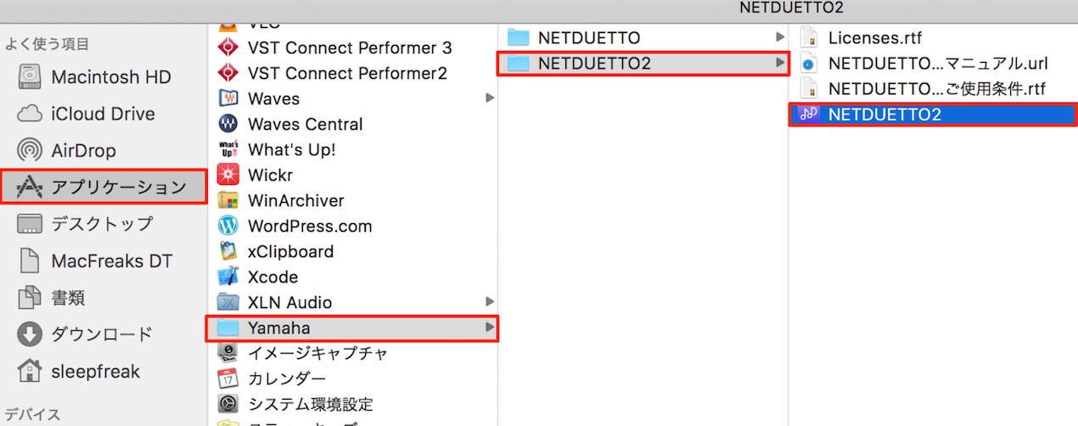This screenshot has width=1078, height=426.
Task: Select the NETDUETTO folder name
Action: point(589,37)
